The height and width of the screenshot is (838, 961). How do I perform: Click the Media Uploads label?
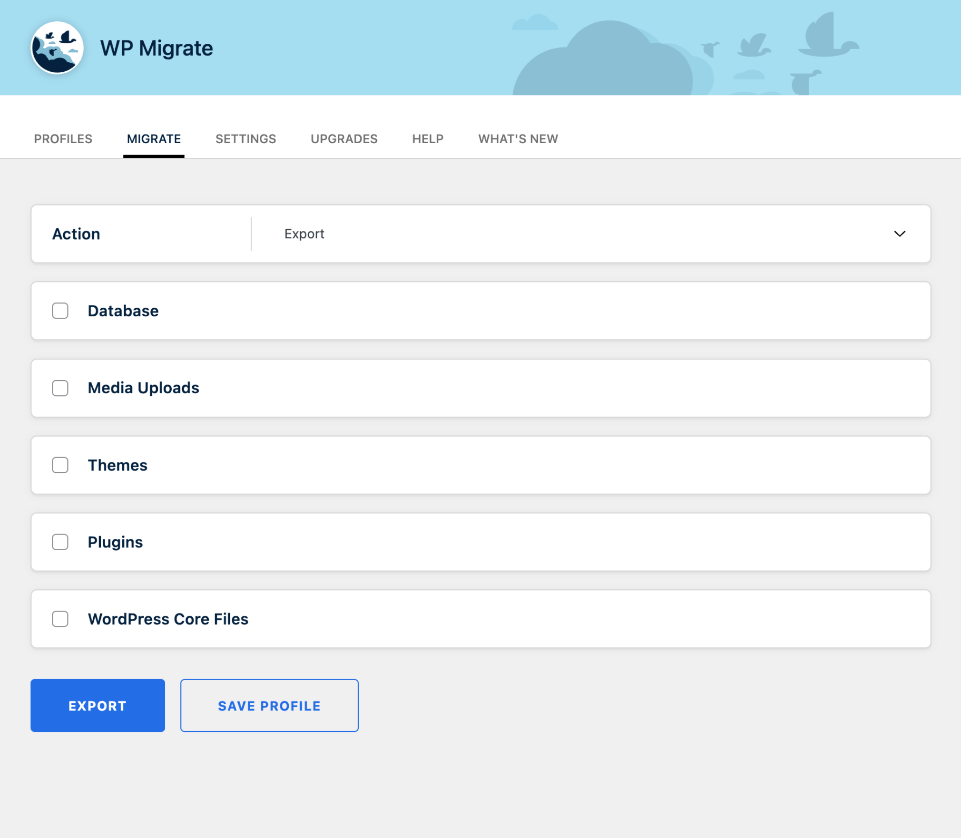144,388
